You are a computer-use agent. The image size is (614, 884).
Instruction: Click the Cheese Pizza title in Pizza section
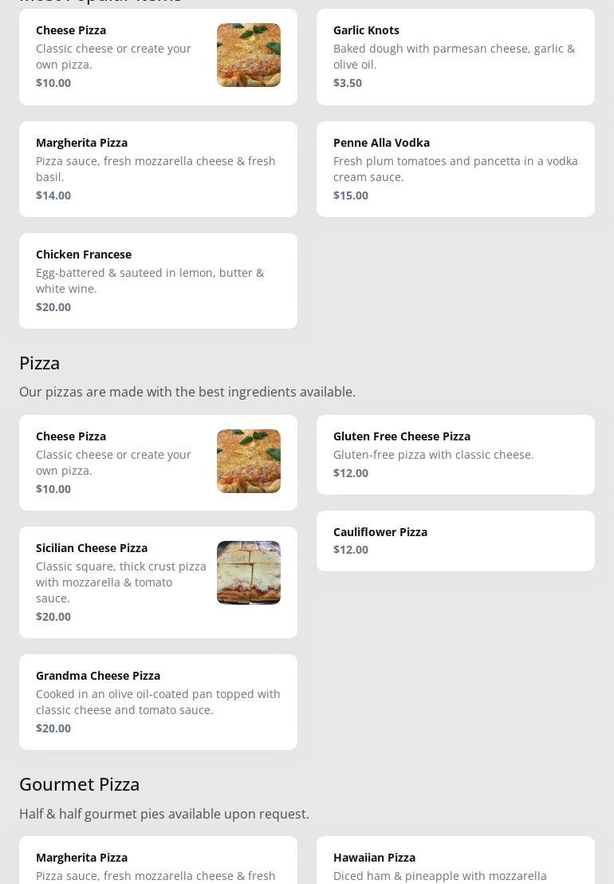tap(71, 436)
